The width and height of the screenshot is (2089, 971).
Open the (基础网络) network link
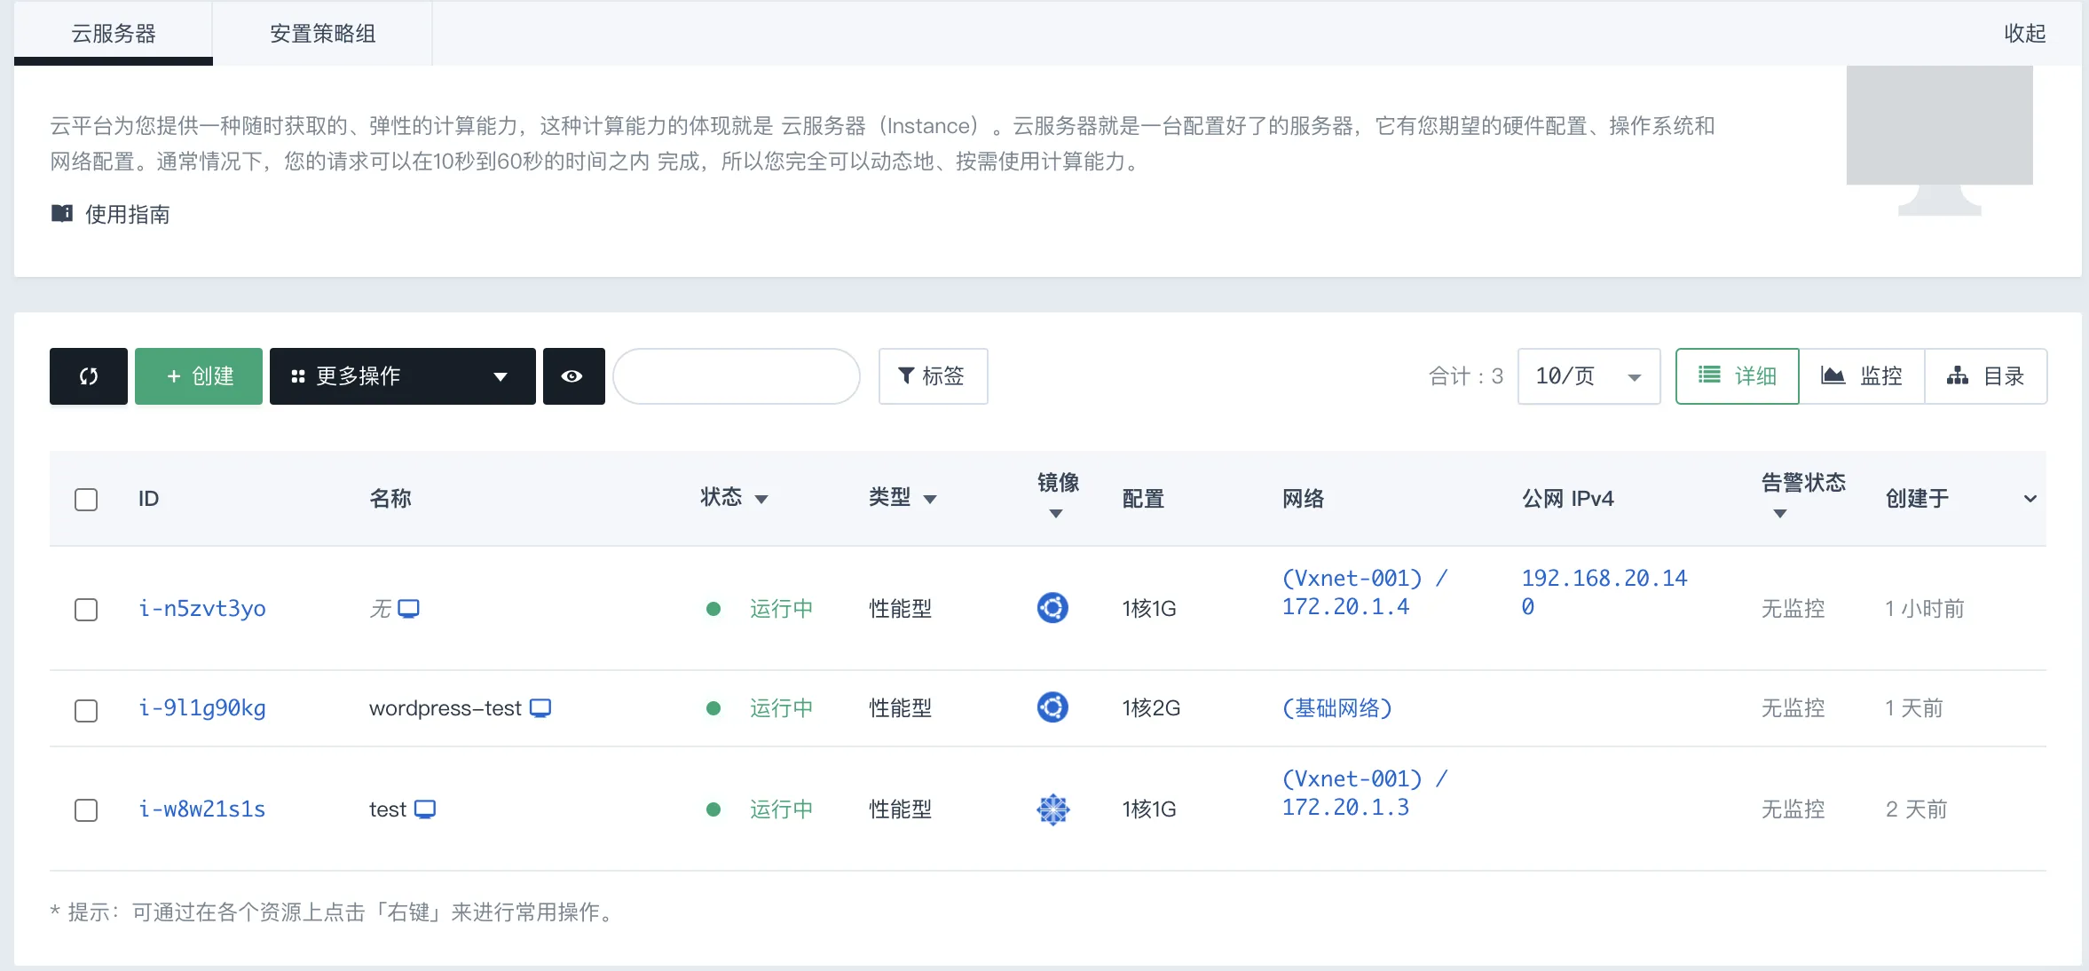pos(1337,708)
